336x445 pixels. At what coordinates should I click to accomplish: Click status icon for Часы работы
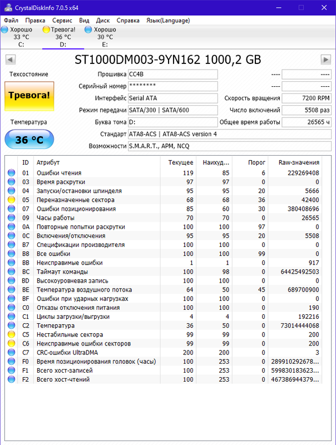11,217
